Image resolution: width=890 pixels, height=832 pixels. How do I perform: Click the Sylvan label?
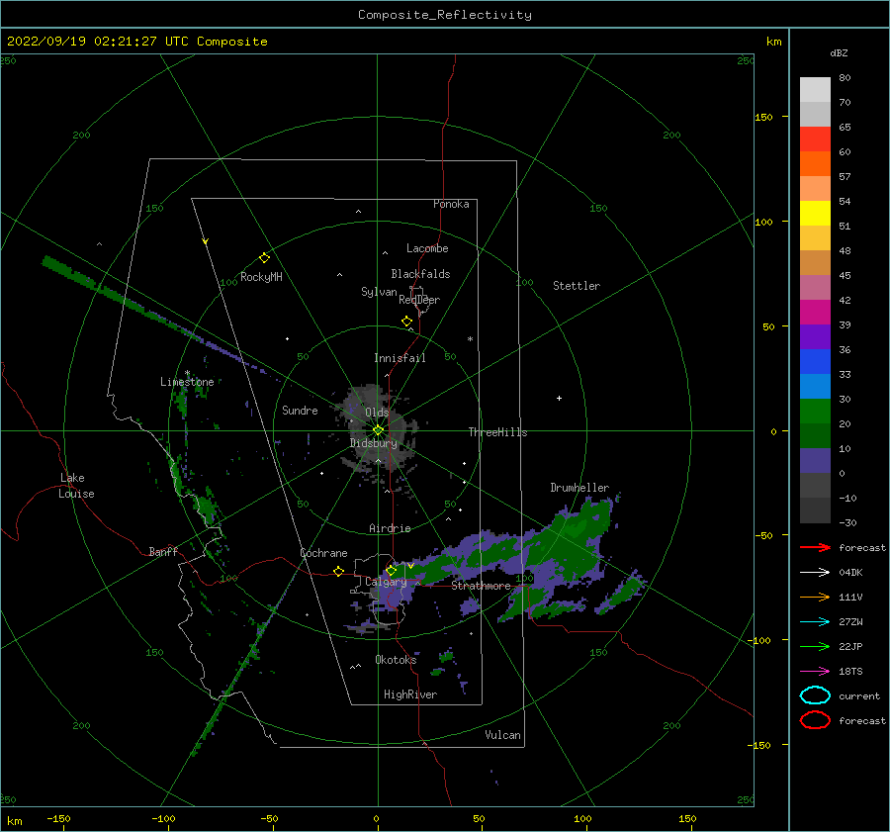pos(379,292)
